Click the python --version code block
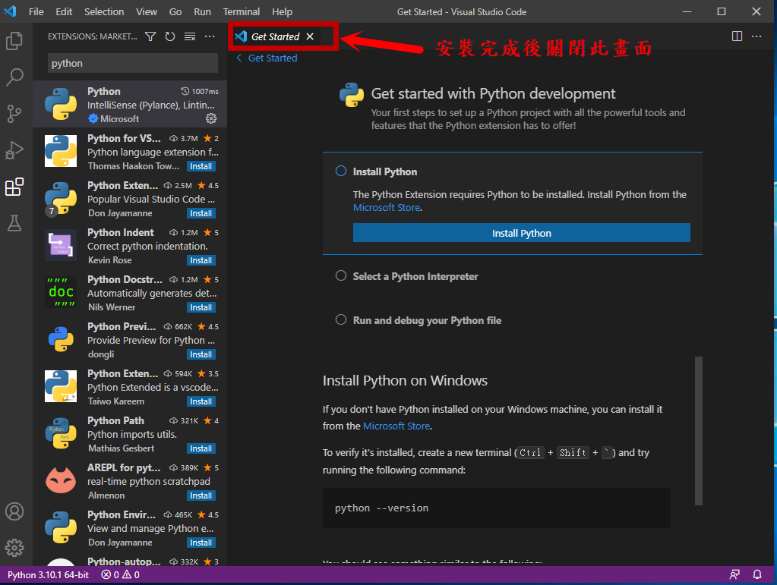 click(496, 508)
